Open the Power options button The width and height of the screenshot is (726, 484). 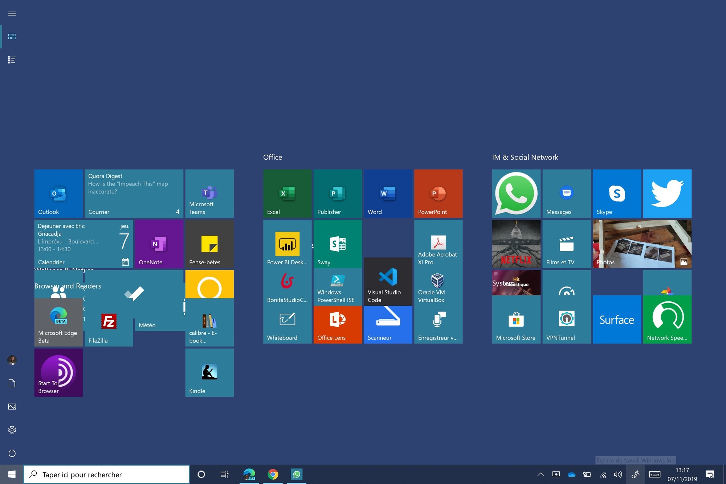tap(12, 453)
